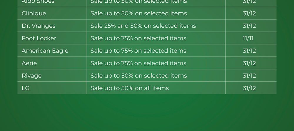Select the Dr. Vranges brand cell

39,26
